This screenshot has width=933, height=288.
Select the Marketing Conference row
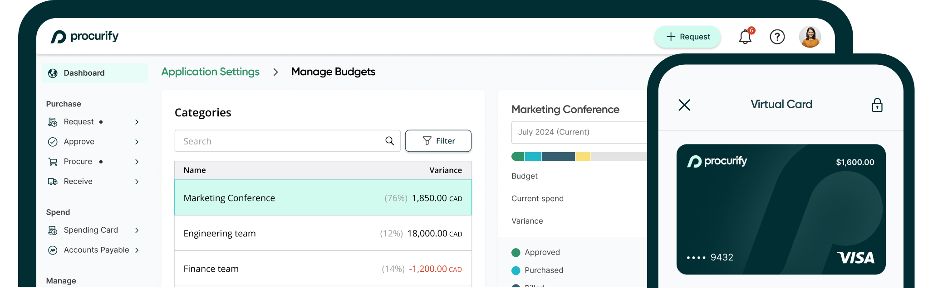pyautogui.click(x=323, y=197)
